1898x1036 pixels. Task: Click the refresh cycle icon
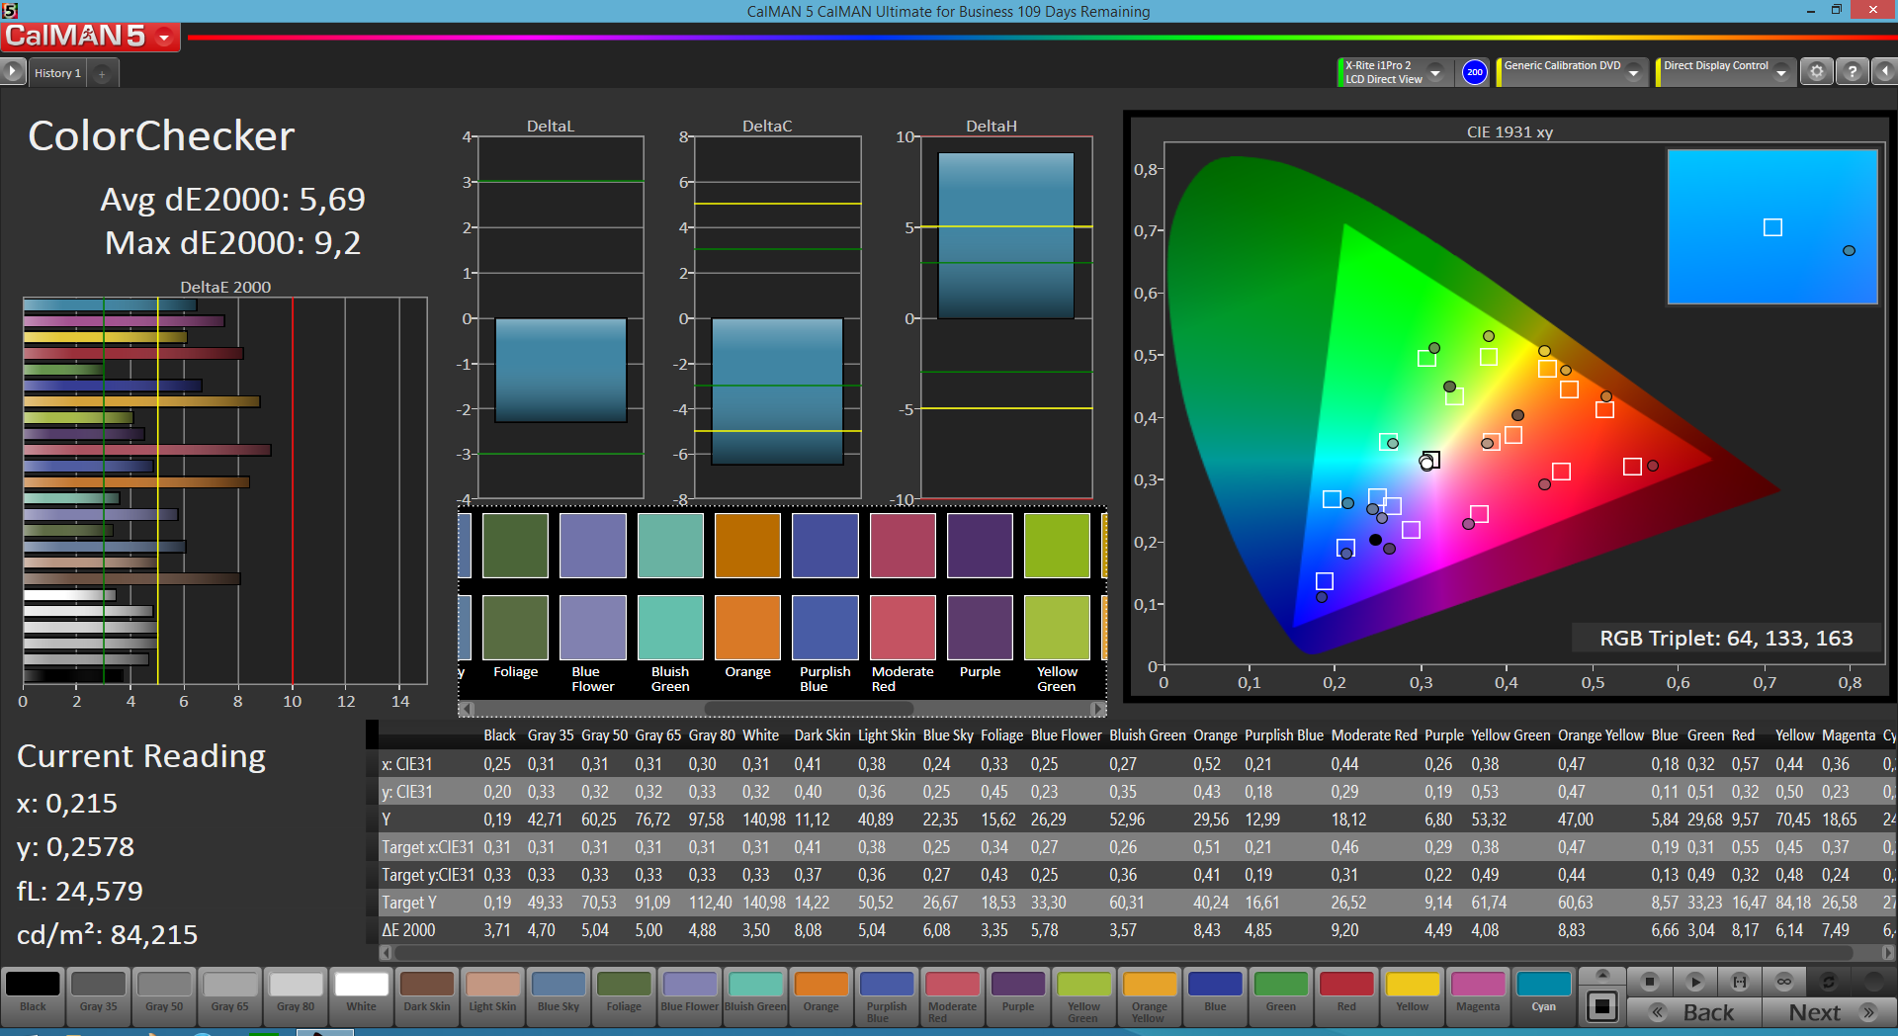click(1829, 982)
